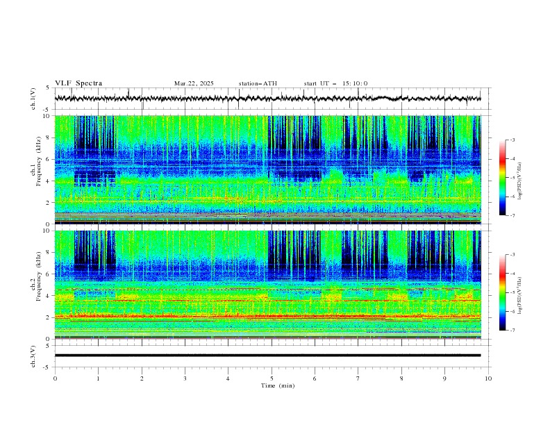Click the "-7" label on ch.1 color scale

click(x=512, y=215)
